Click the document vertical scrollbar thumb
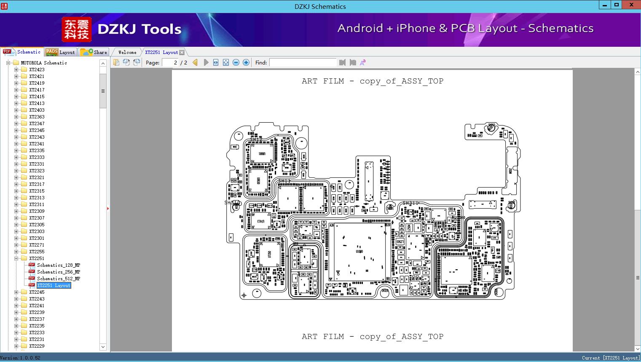The width and height of the screenshot is (641, 362). [x=638, y=277]
